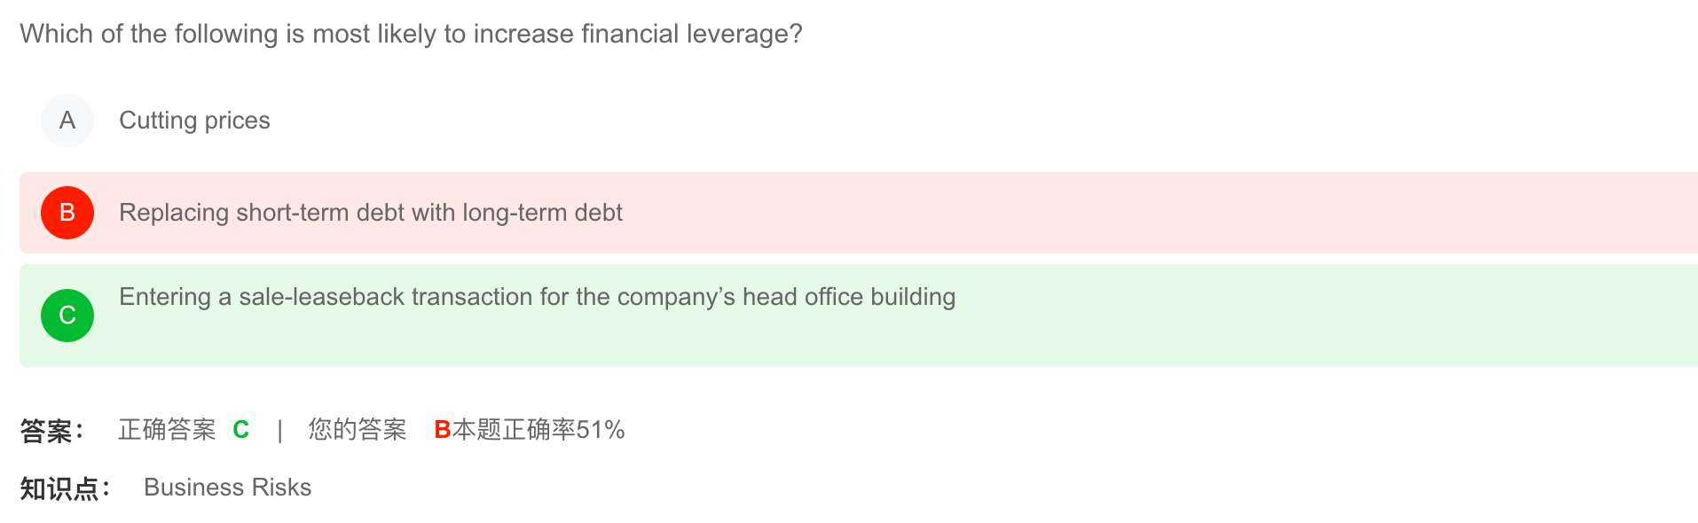The height and width of the screenshot is (523, 1698).
Task: Click the "正确答案" label
Action: (x=167, y=430)
